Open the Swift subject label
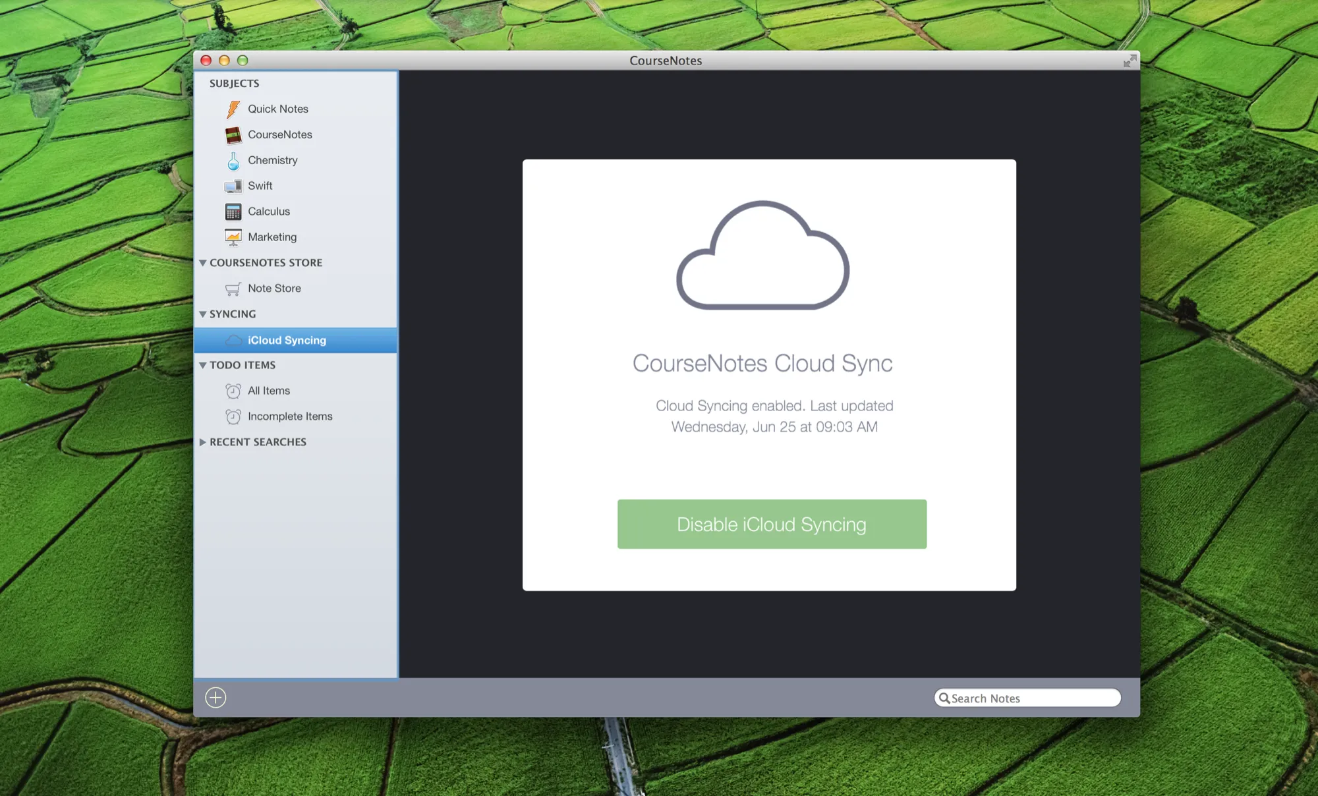Screen dimensions: 1318x796 coord(260,186)
